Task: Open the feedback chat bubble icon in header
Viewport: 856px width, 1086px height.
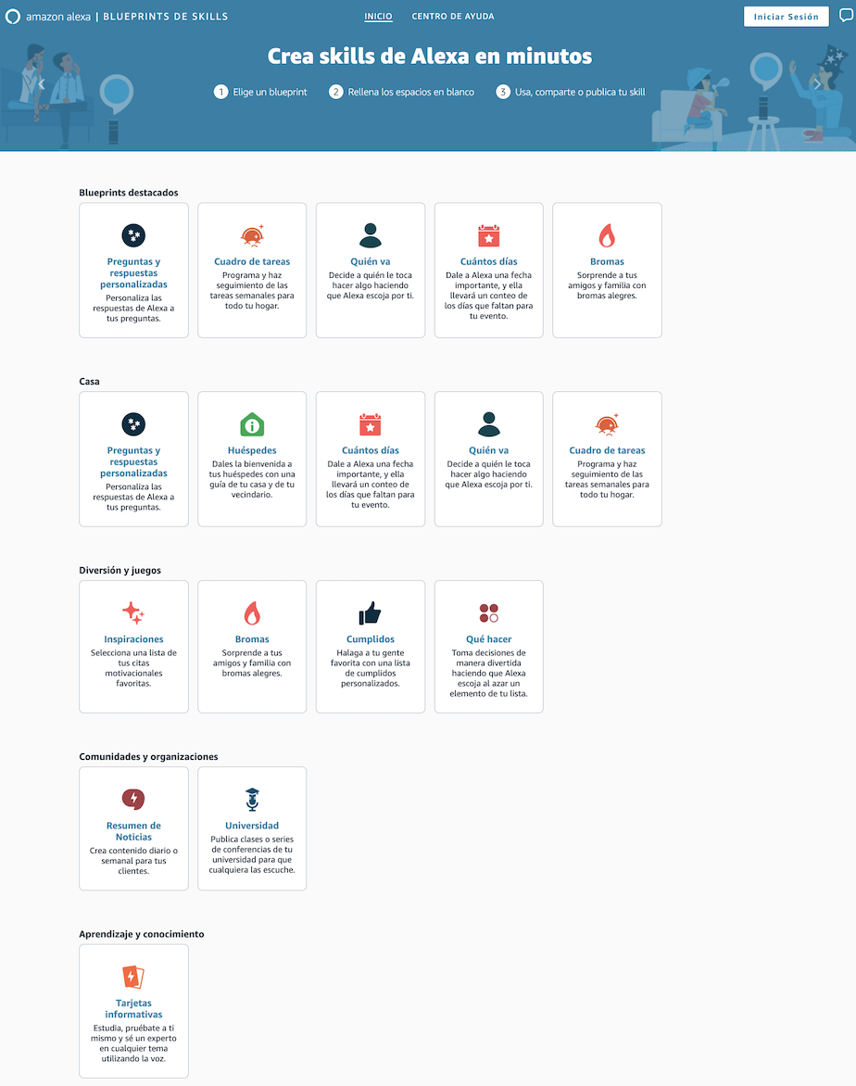Action: pos(845,16)
